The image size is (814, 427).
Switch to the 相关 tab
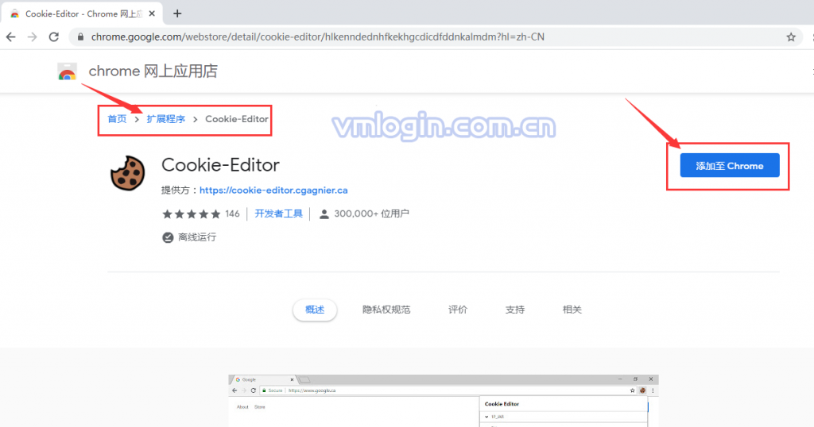572,310
